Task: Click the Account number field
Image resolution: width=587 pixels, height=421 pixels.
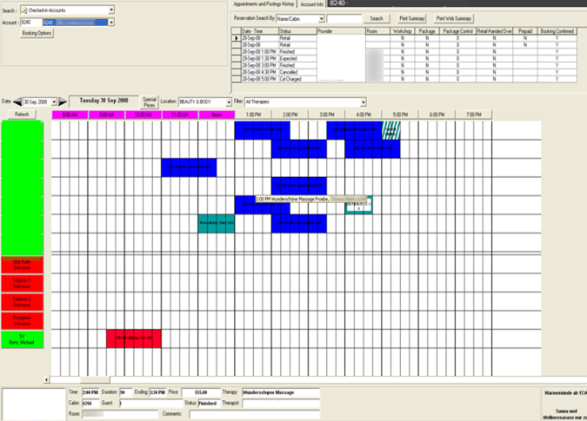Action: 31,23
